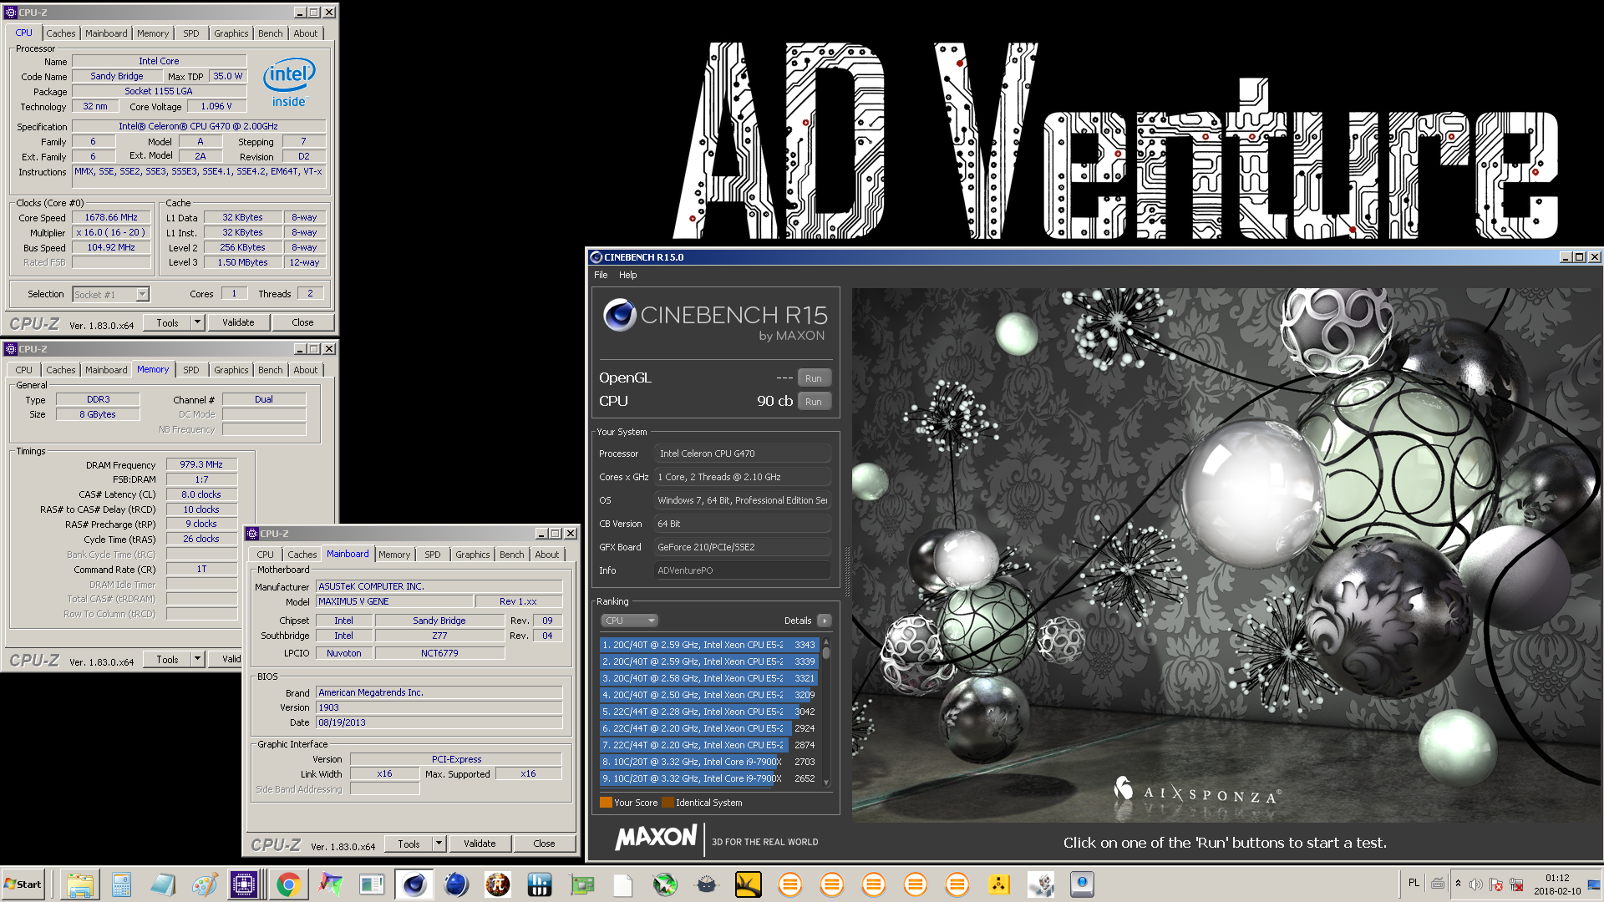The width and height of the screenshot is (1604, 902).
Task: Click Validate in the Mainboard CPU-Z window
Action: (x=480, y=844)
